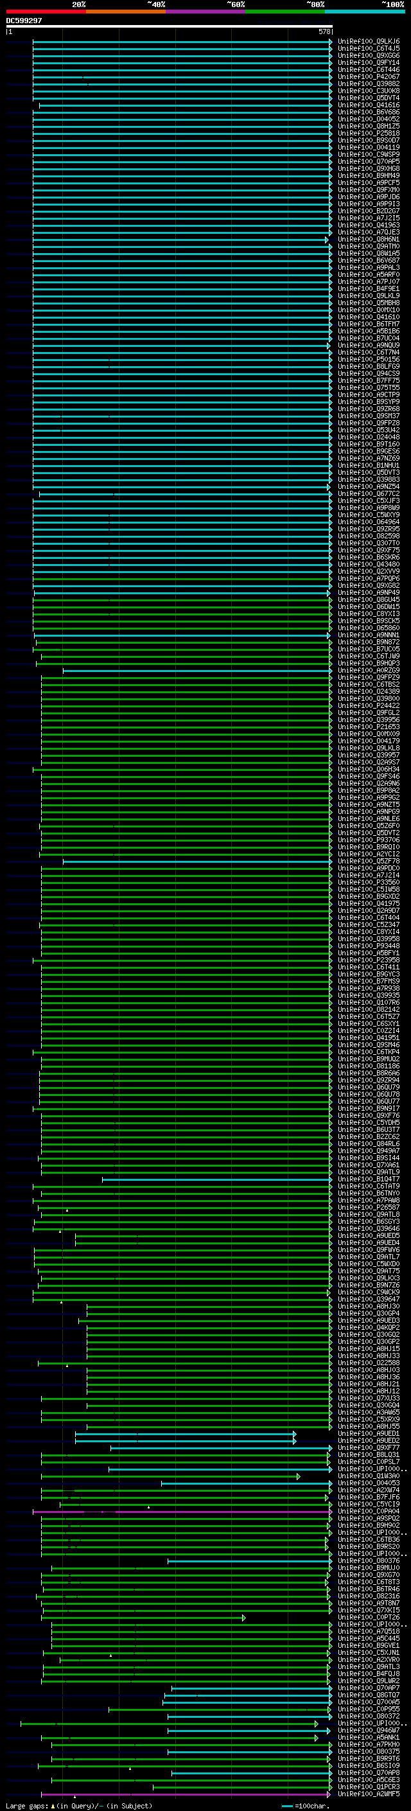411x1811 pixels.
Task: Select hit label UniRef100_B2D2G7
Action: pyautogui.click(x=368, y=211)
